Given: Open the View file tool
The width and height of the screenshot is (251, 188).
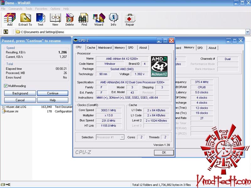Looking at the screenshot, I should pyautogui.click(x=55, y=19).
